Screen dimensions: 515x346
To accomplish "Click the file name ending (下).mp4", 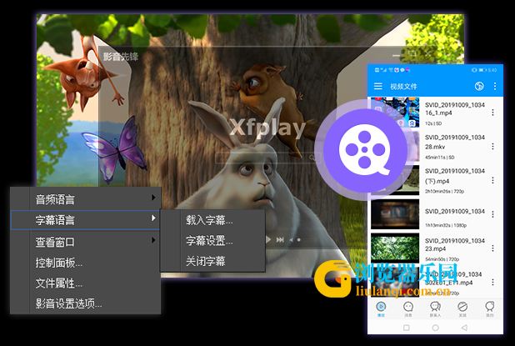I will (x=454, y=176).
